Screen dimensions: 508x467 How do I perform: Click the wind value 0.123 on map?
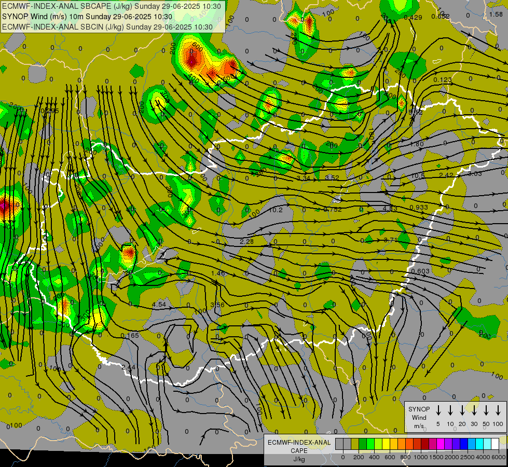tap(443, 80)
